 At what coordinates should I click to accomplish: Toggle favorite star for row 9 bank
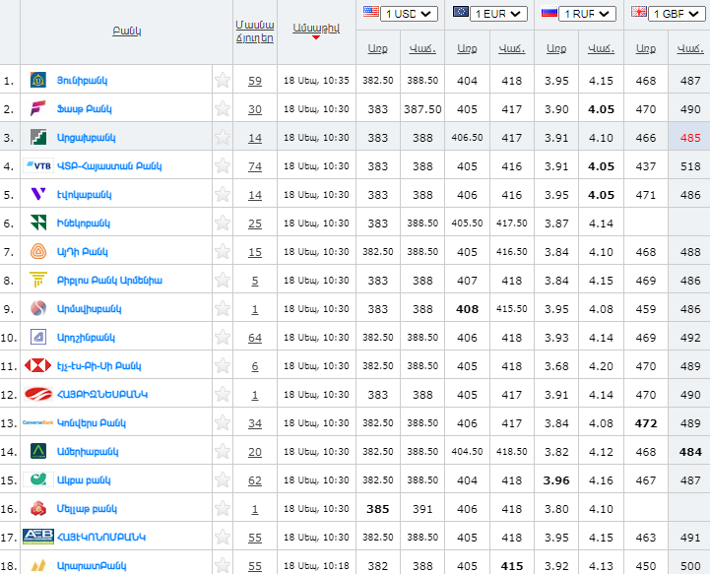223,308
